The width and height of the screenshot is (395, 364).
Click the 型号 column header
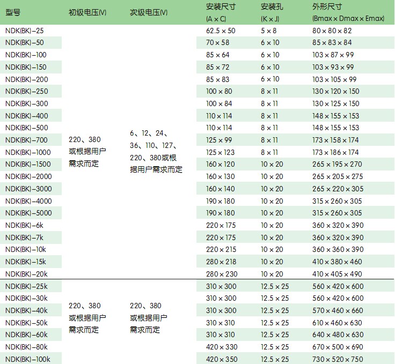13,12
